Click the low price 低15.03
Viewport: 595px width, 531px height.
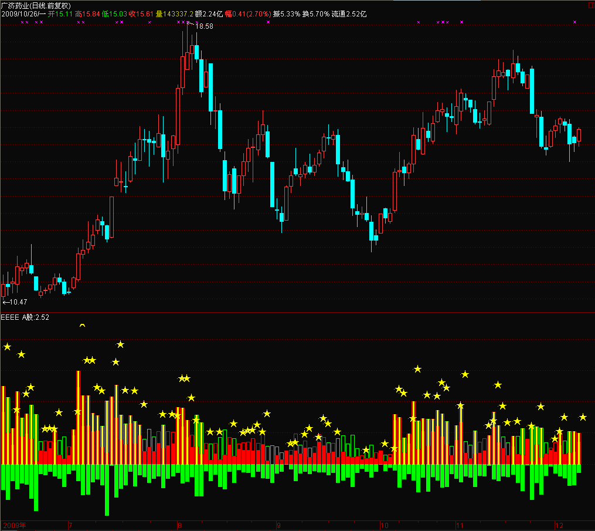click(x=114, y=14)
